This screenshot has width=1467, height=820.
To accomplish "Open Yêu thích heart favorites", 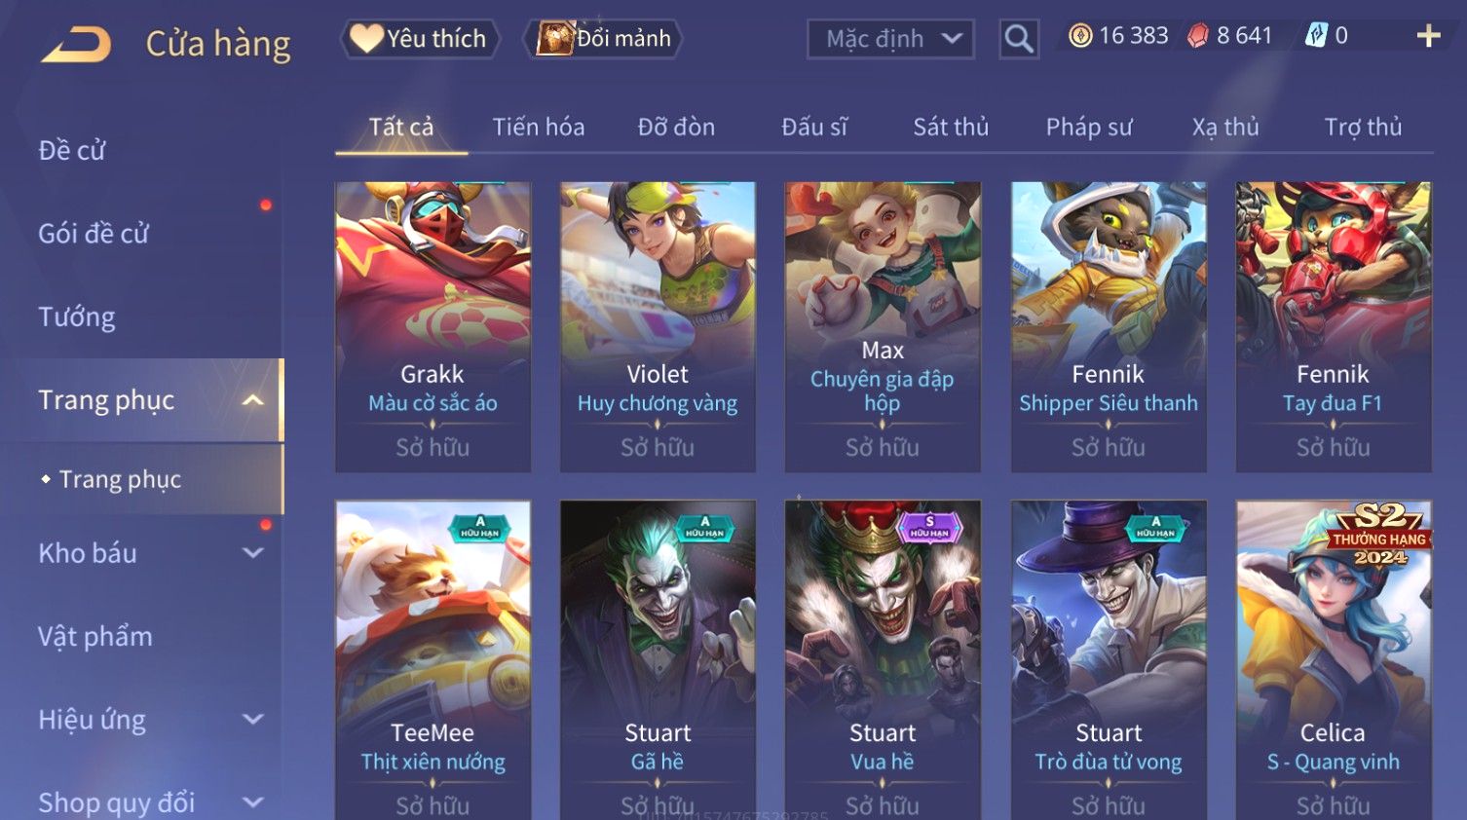I will point(420,39).
